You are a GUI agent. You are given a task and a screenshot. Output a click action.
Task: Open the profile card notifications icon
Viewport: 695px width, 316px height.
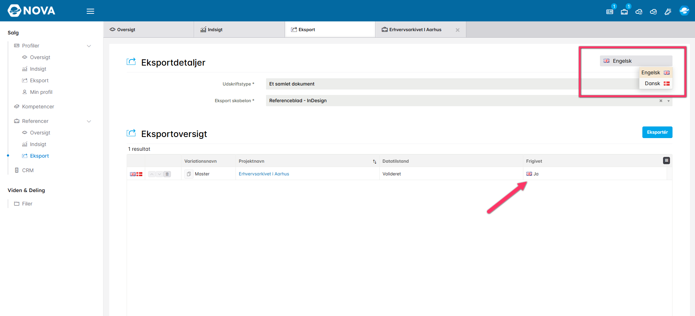[610, 12]
